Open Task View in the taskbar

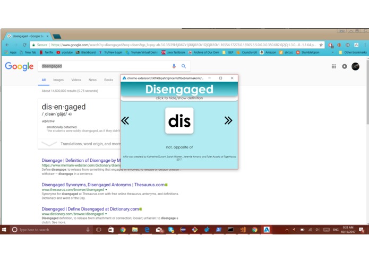point(99,230)
